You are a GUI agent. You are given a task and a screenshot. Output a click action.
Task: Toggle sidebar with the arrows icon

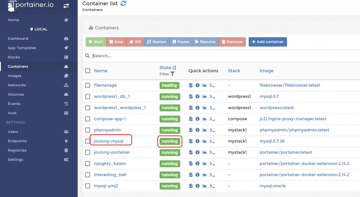point(66,6)
